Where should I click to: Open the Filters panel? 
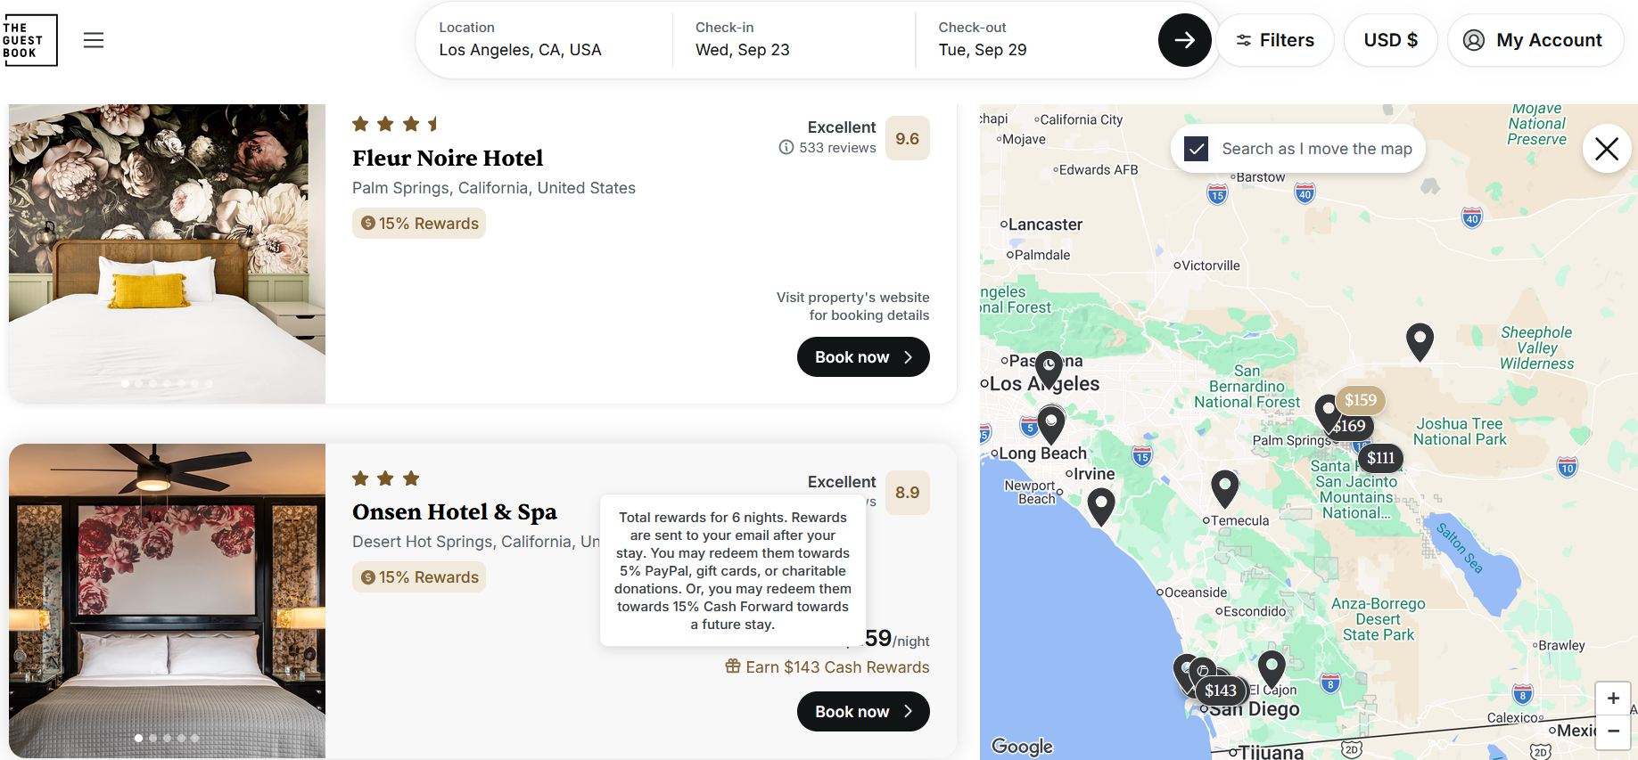click(x=1275, y=40)
